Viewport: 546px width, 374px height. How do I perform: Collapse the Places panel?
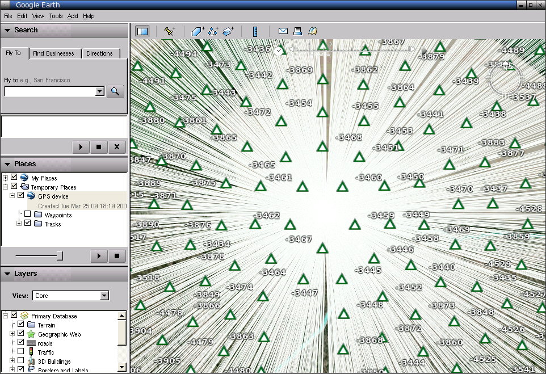pos(7,164)
